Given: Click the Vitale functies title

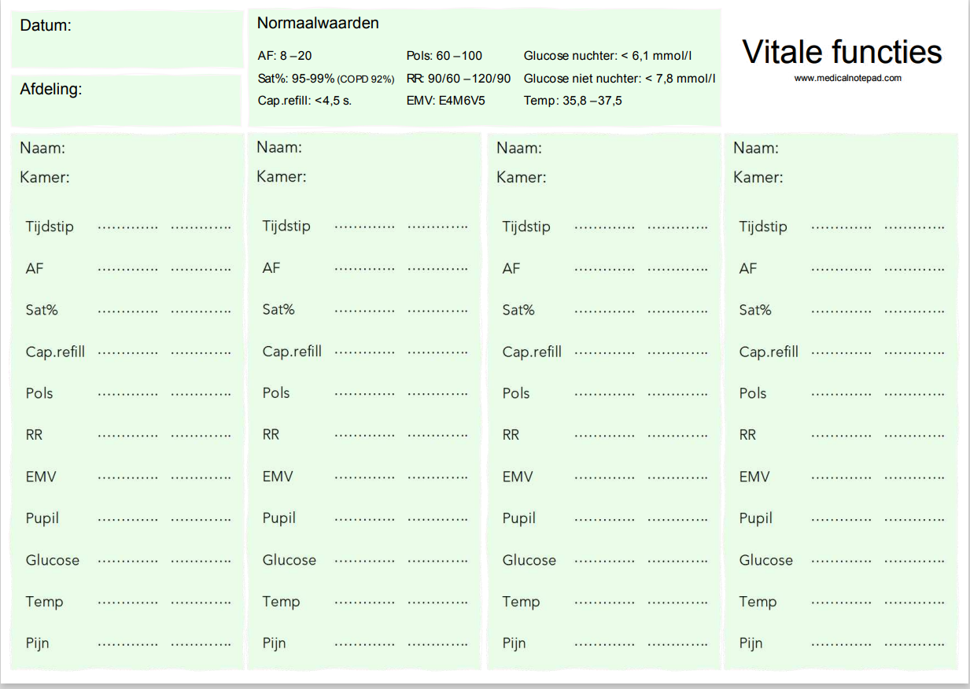Looking at the screenshot, I should (x=842, y=52).
